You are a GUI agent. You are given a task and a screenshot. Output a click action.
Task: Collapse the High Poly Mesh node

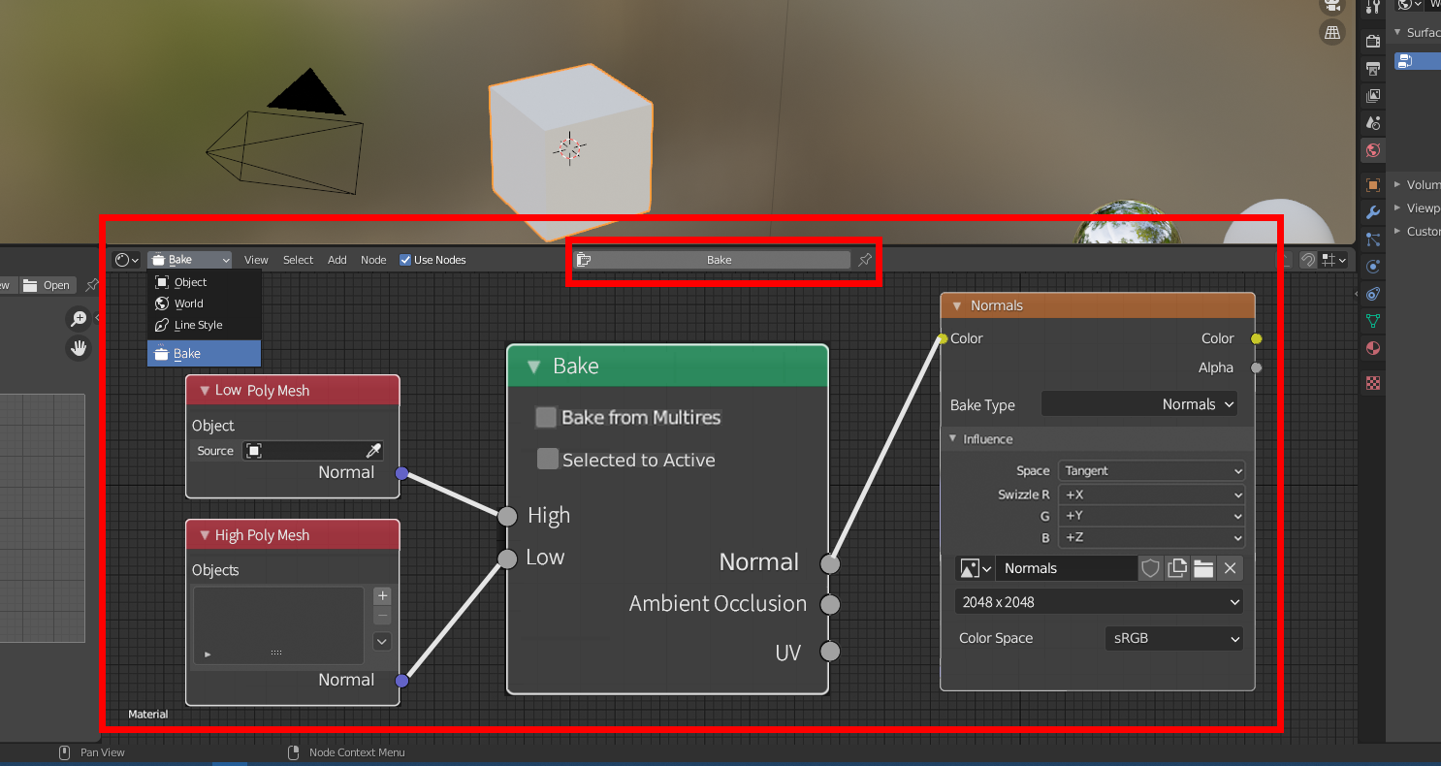[x=205, y=535]
